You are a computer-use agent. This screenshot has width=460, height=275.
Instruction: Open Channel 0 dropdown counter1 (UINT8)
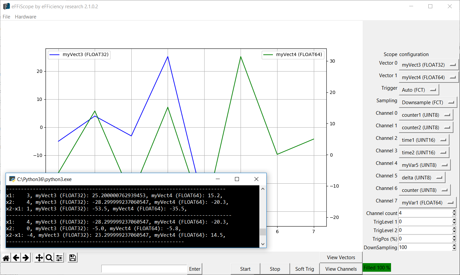pyautogui.click(x=426, y=115)
